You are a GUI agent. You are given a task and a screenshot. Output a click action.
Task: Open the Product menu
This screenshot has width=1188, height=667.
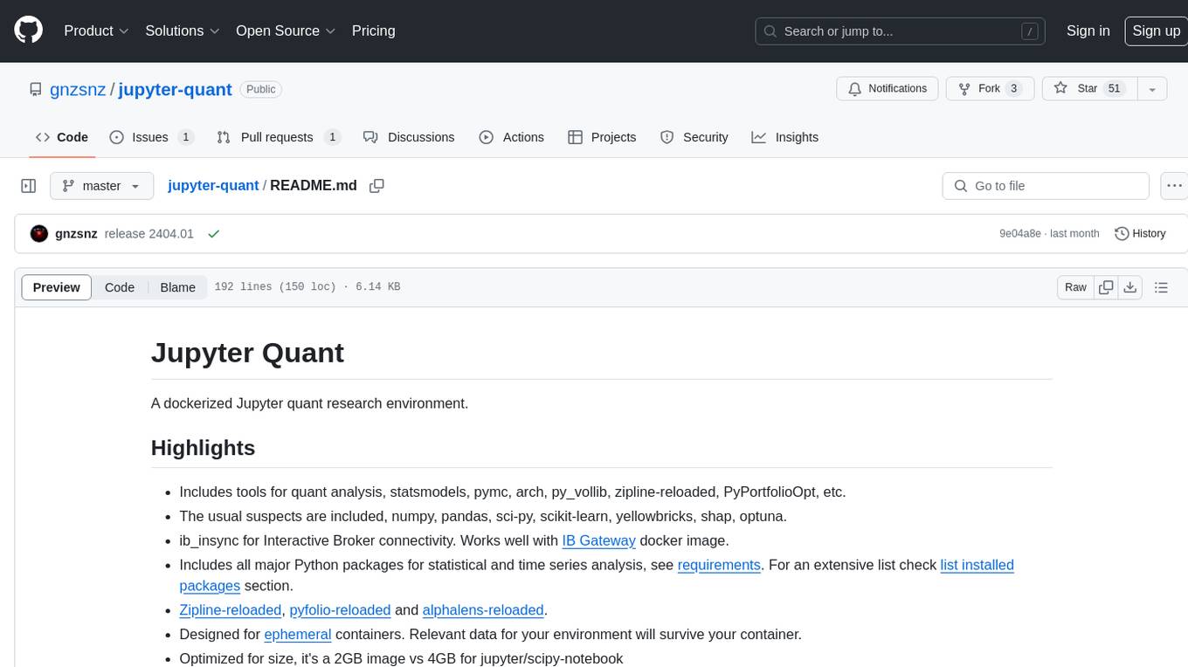pos(96,31)
